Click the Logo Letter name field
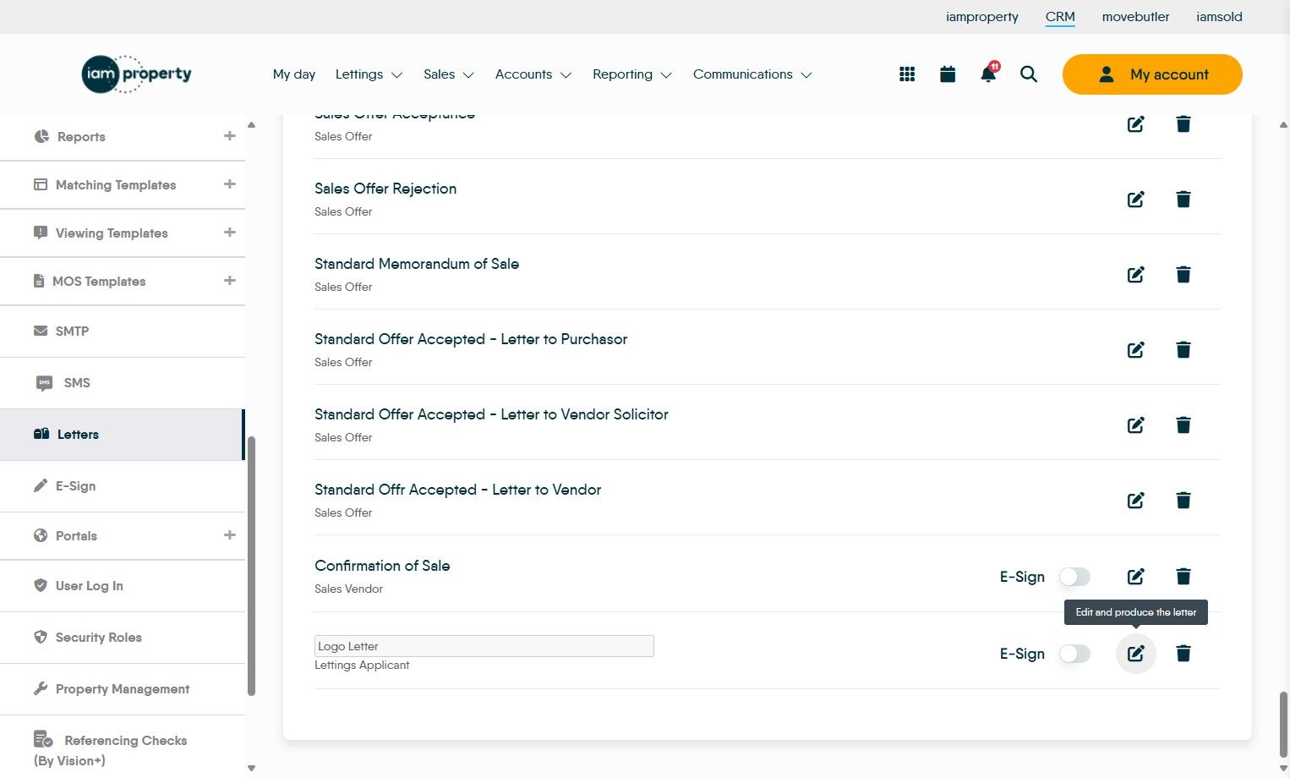The width and height of the screenshot is (1290, 778). pos(484,646)
